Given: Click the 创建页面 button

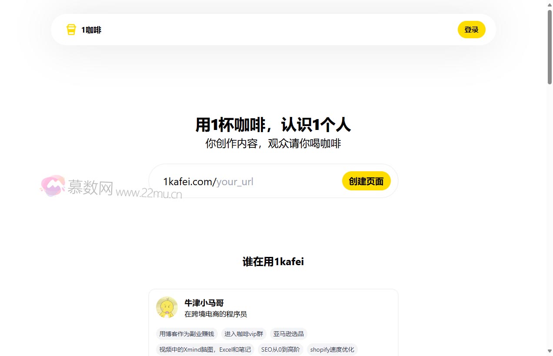Looking at the screenshot, I should click(366, 181).
